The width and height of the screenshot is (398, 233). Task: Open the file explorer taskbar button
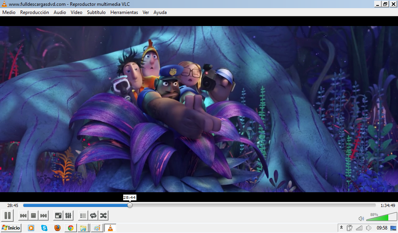coord(83,228)
